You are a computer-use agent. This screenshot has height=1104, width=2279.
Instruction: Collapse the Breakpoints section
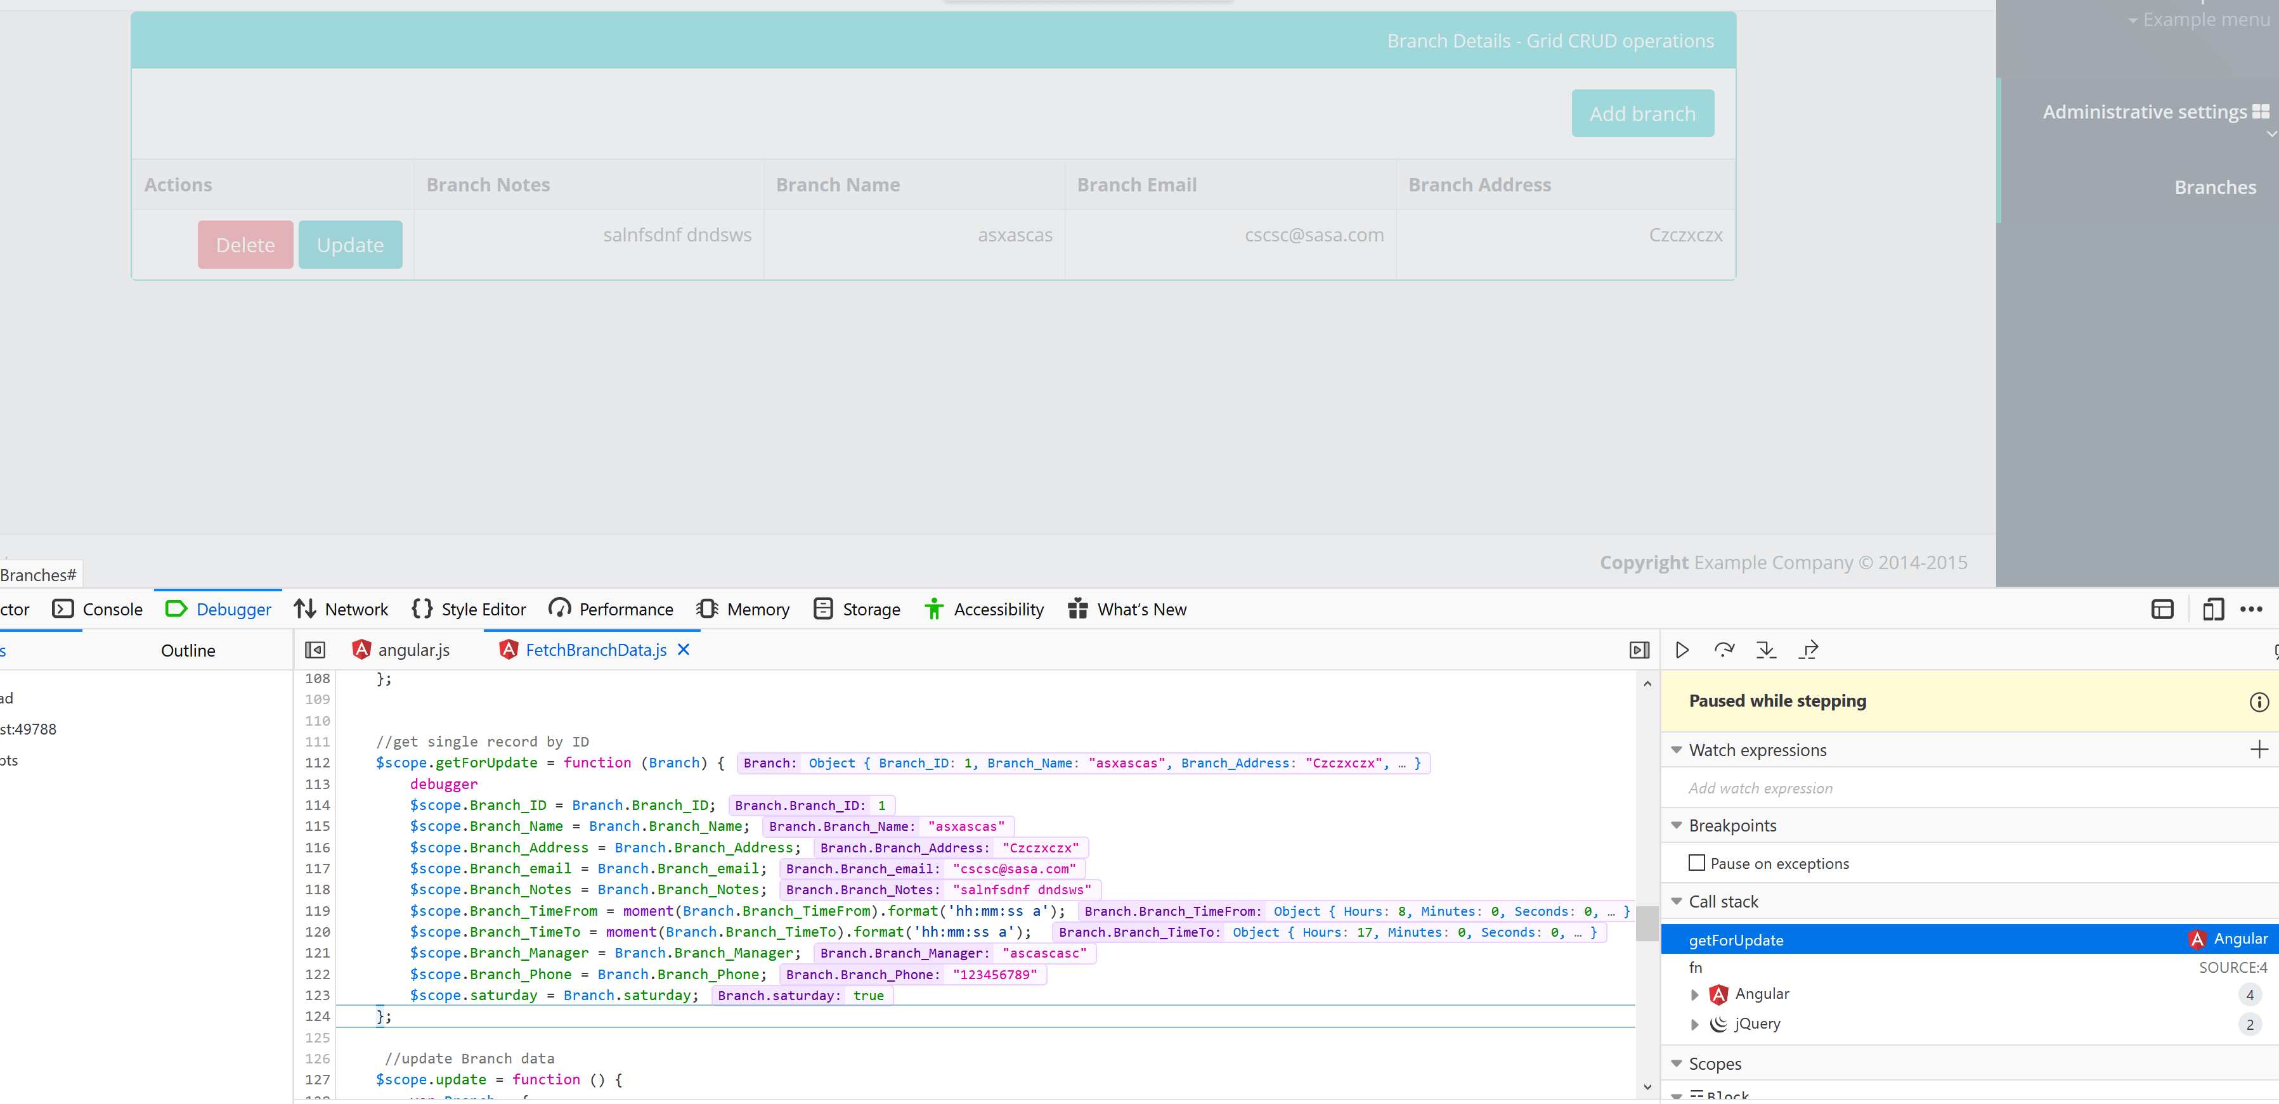[1675, 826]
